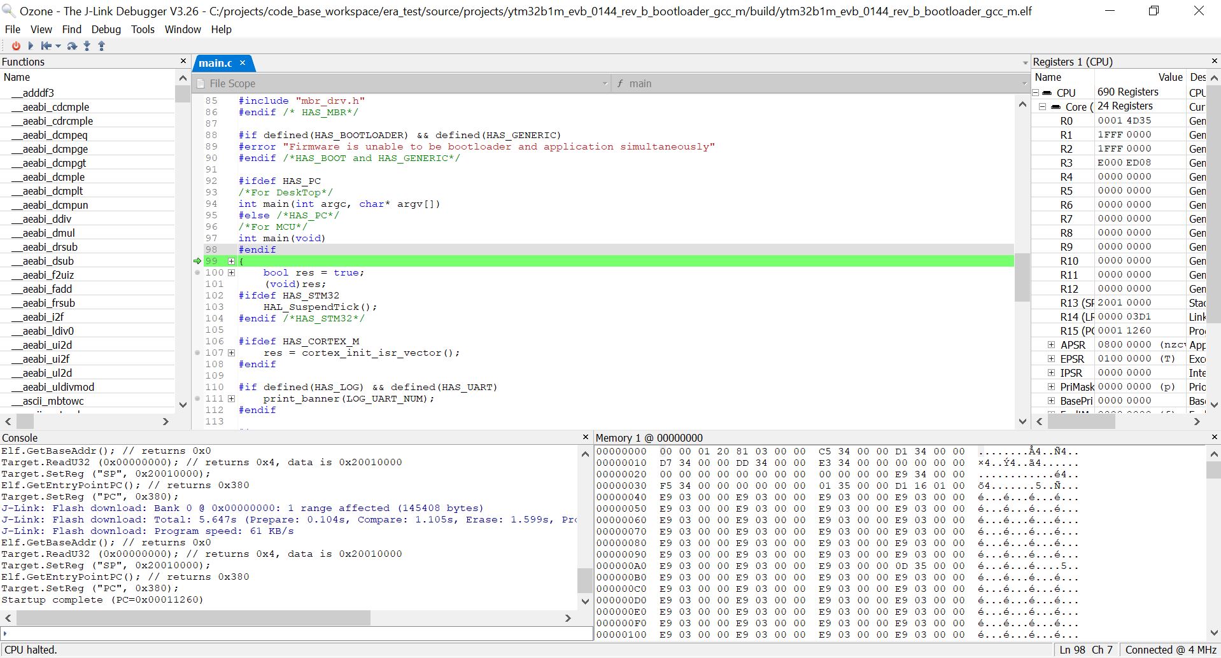
Task: Toggle breakpoint dot on line 100
Action: tap(198, 272)
